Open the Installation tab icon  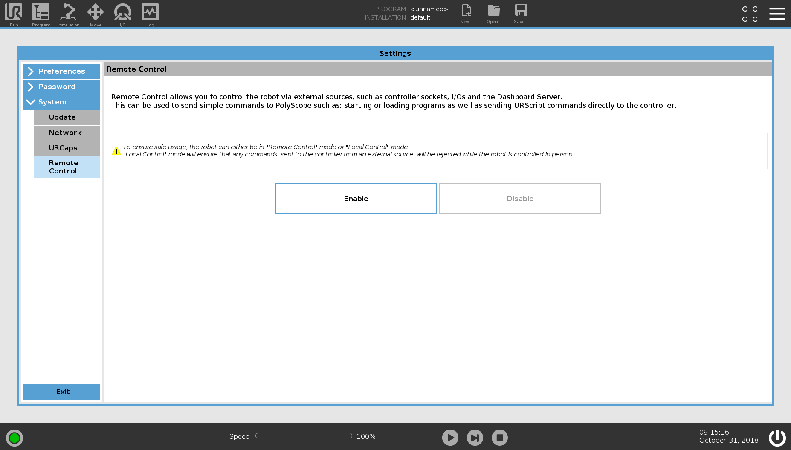coord(68,14)
